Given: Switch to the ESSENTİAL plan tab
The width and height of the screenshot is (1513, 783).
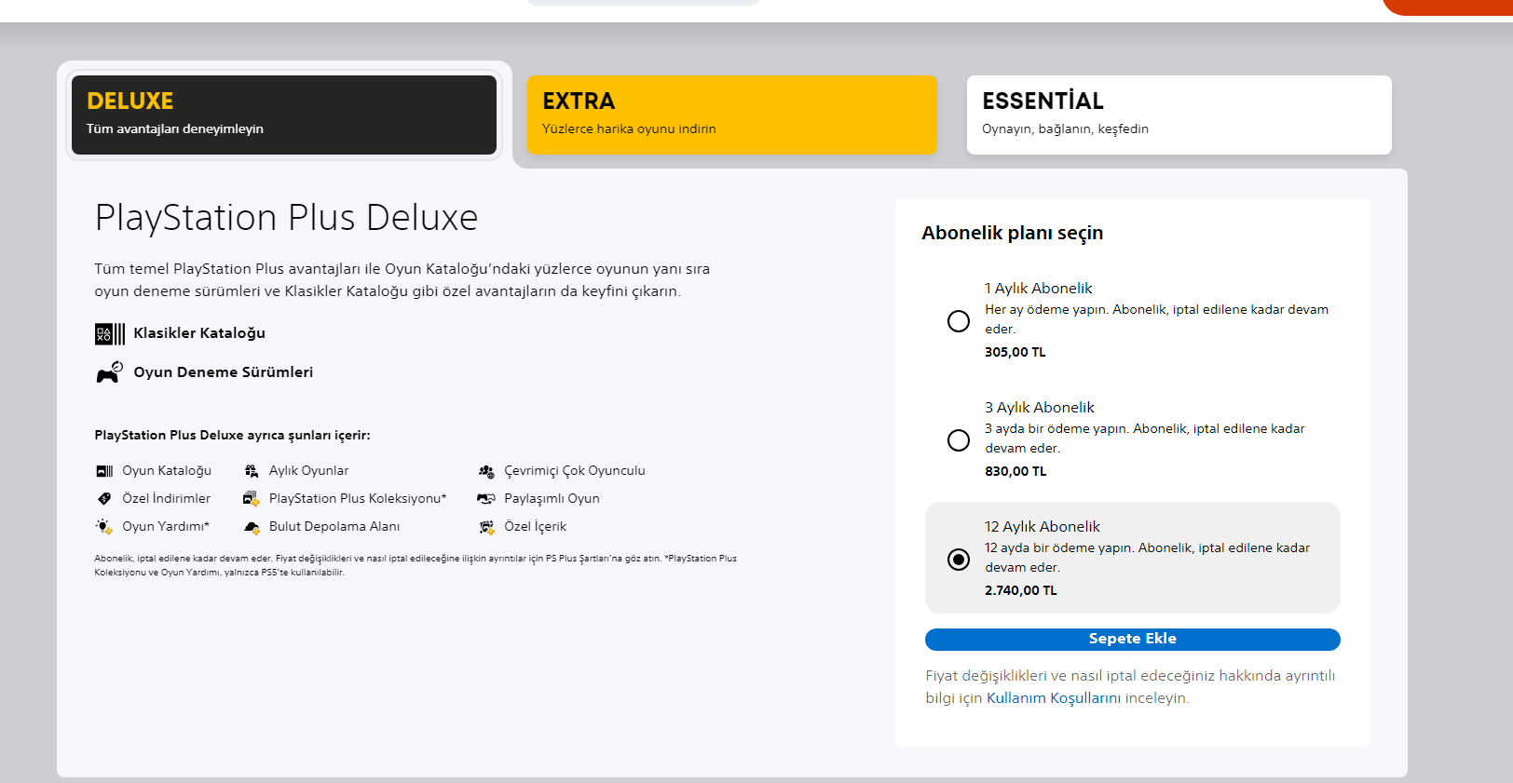Looking at the screenshot, I should [x=1179, y=115].
